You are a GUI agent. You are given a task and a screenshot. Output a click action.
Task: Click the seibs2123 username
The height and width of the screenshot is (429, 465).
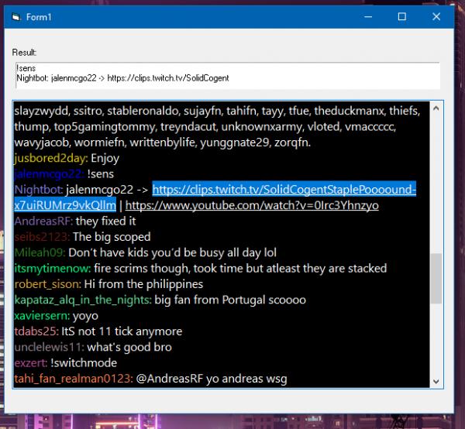(42, 237)
